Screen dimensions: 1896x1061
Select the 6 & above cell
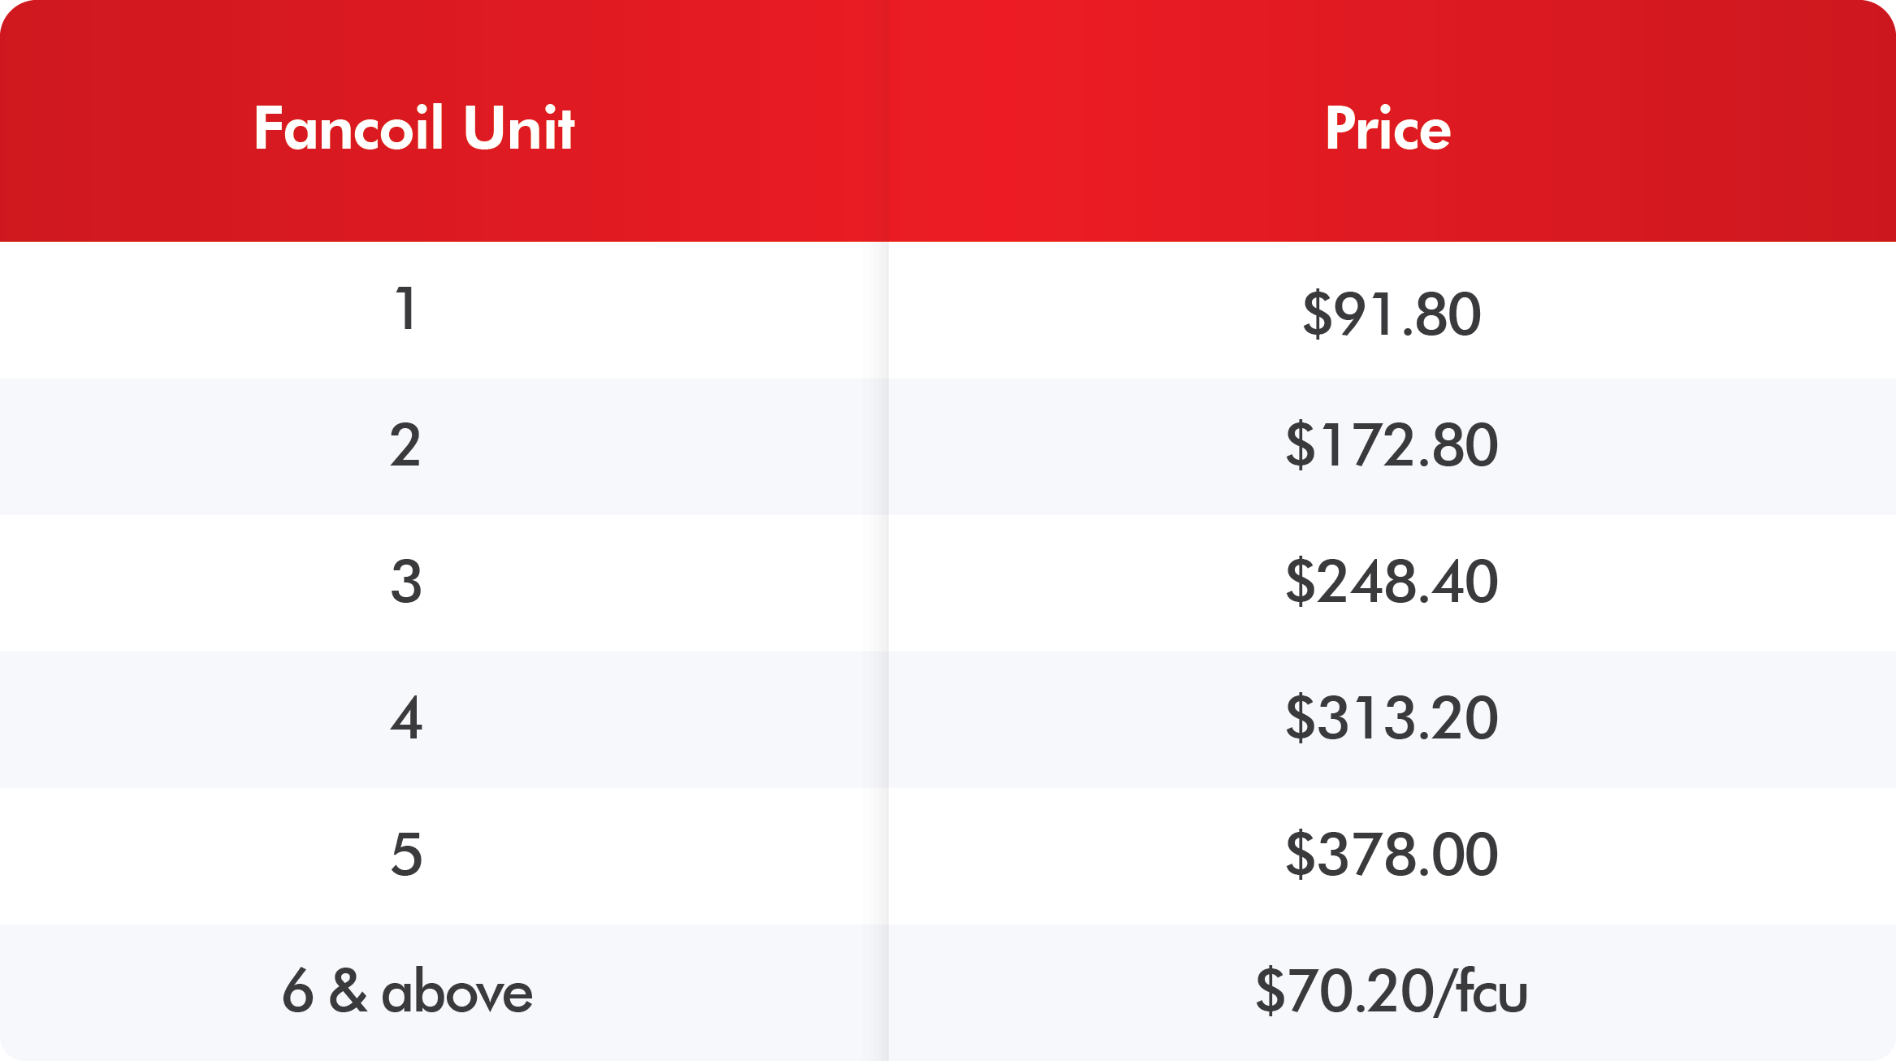[444, 992]
